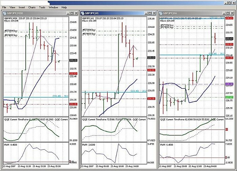Click the 23 Aug 14:00 time label
237x171 pixels.
click(x=132, y=166)
